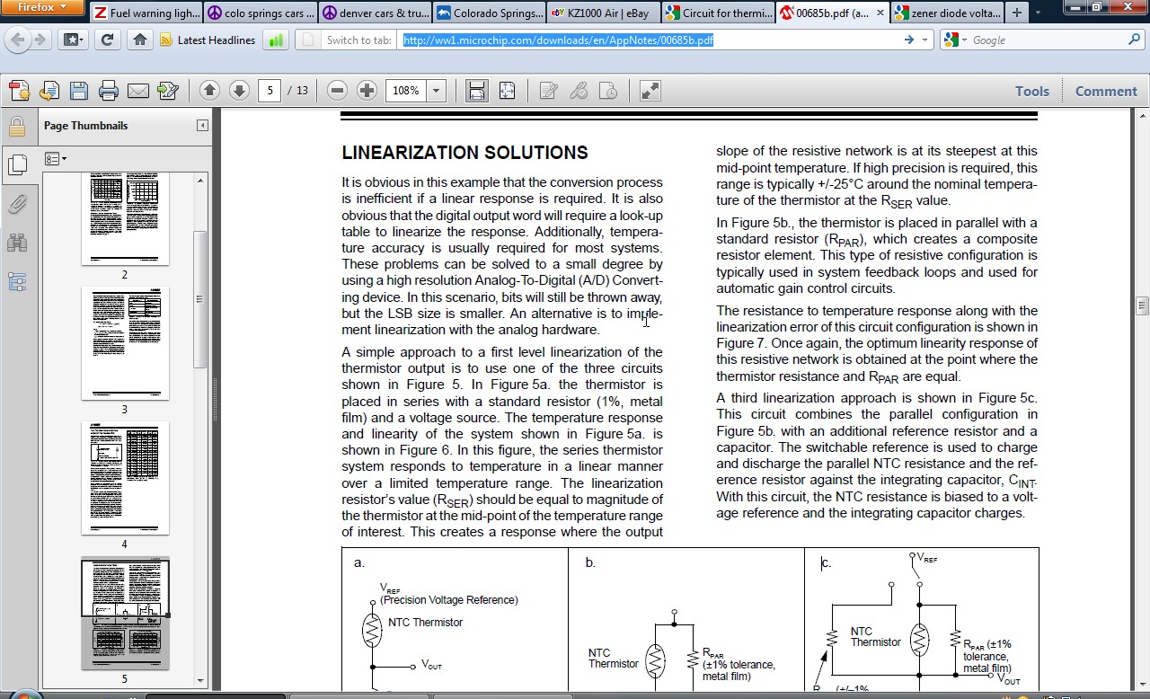Open the Attachments paperclip panel
The image size is (1150, 699).
coord(17,204)
